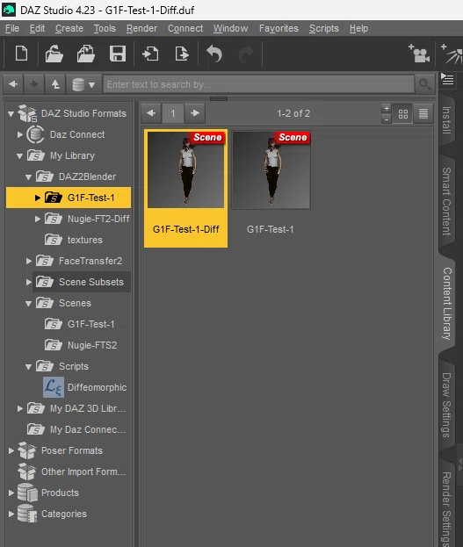The image size is (463, 547).
Task: Open the Window menu
Action: tap(230, 28)
